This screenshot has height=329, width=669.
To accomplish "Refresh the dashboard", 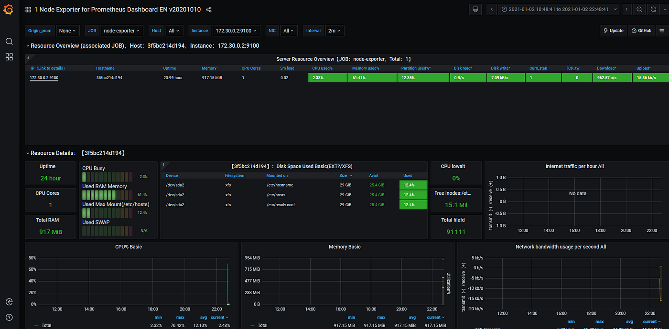I will [x=653, y=9].
